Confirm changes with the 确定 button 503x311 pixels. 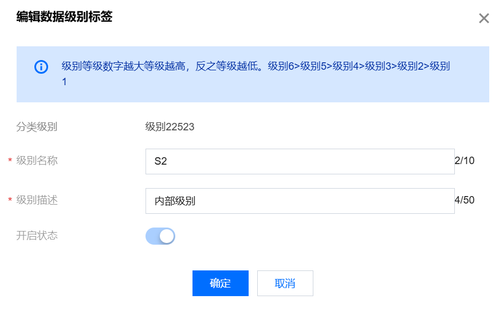(221, 283)
